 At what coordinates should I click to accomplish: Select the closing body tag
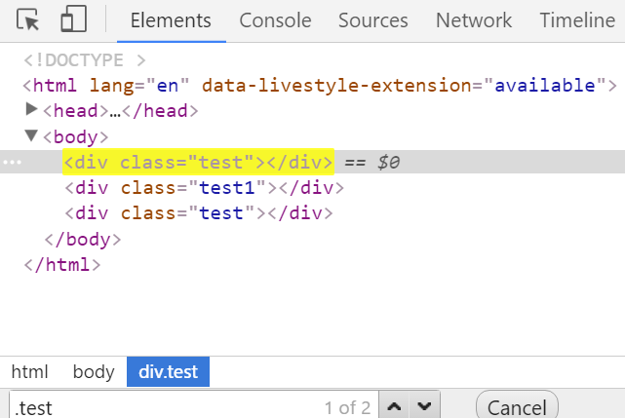[x=83, y=240]
